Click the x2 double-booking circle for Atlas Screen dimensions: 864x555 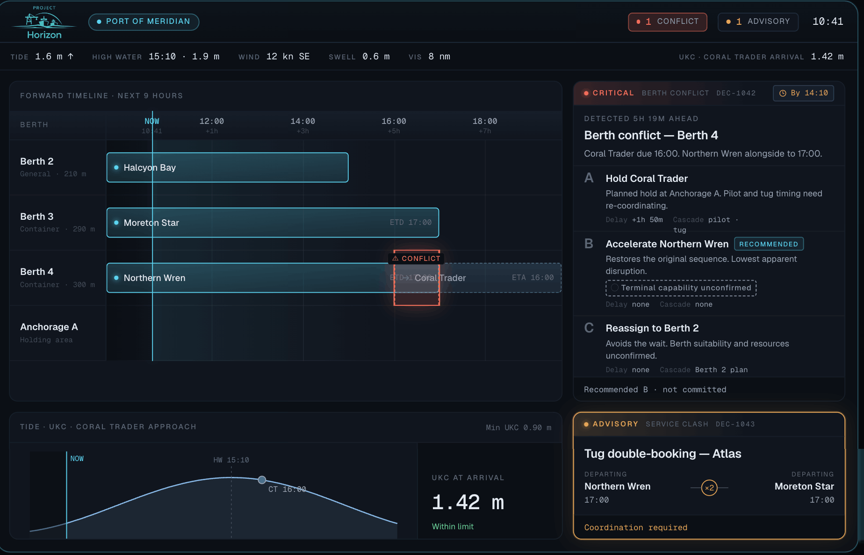coord(709,488)
